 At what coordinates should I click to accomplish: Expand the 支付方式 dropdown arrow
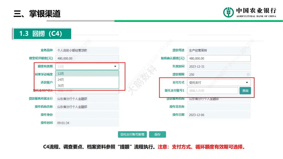[247, 83]
